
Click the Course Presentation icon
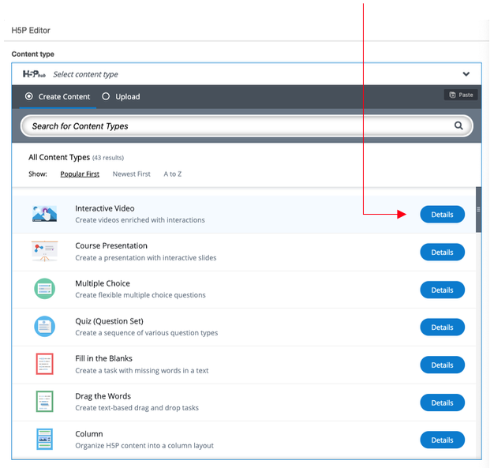click(x=44, y=251)
